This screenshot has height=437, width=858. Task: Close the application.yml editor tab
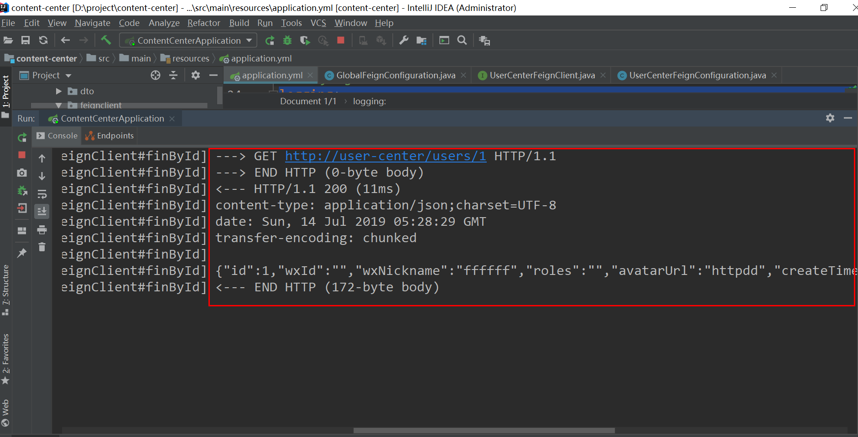[x=310, y=75]
